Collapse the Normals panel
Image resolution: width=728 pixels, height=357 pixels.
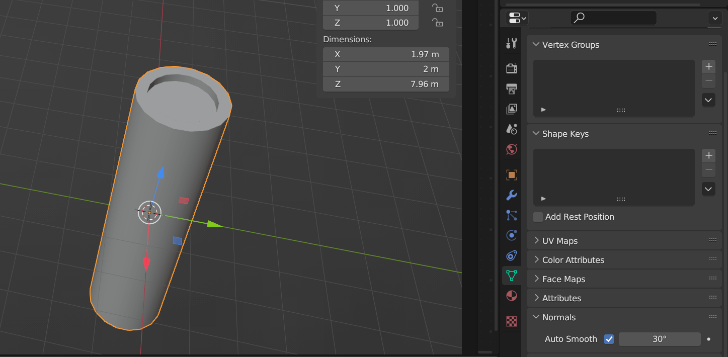536,317
